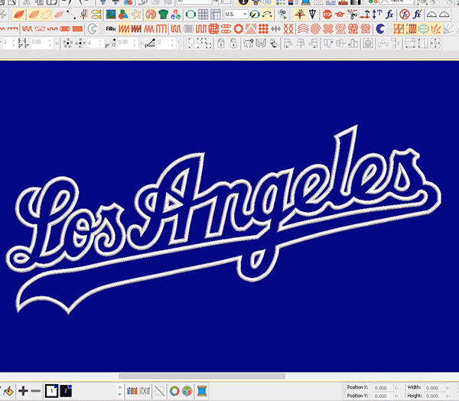Click the Width input field

point(434,388)
